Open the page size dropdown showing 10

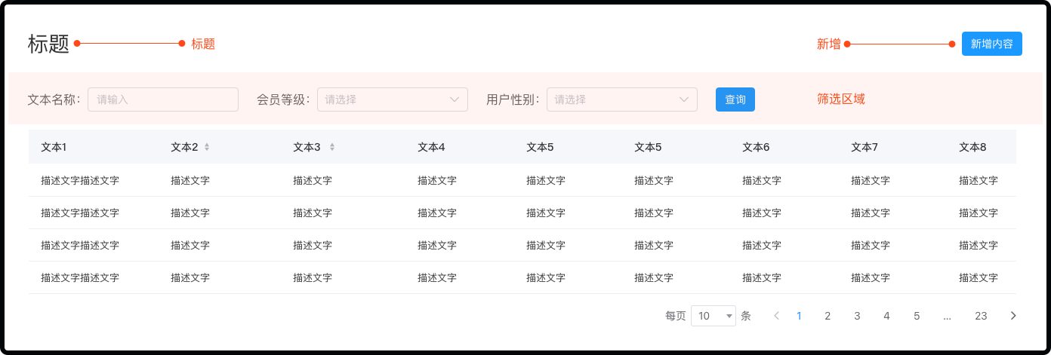click(x=713, y=316)
